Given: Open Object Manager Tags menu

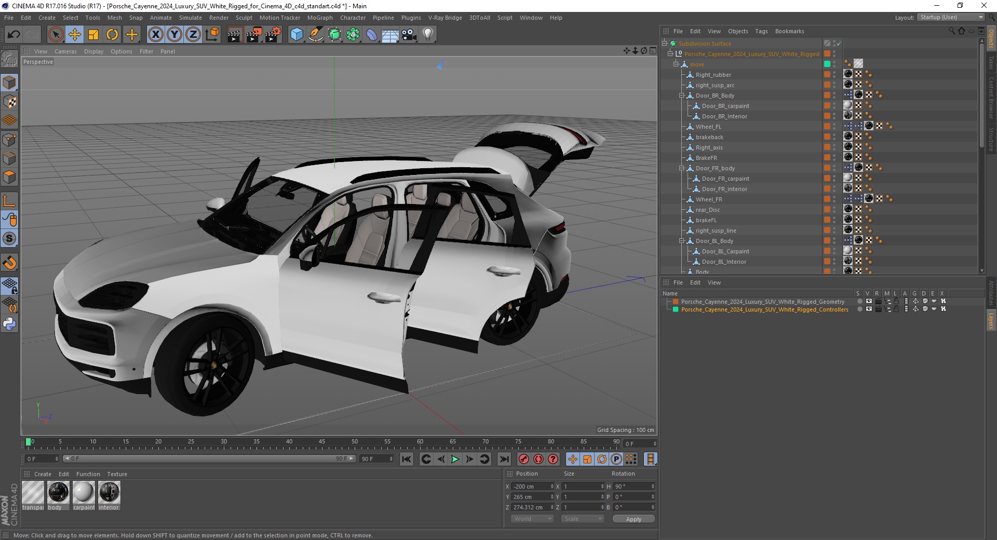Looking at the screenshot, I should click(761, 31).
